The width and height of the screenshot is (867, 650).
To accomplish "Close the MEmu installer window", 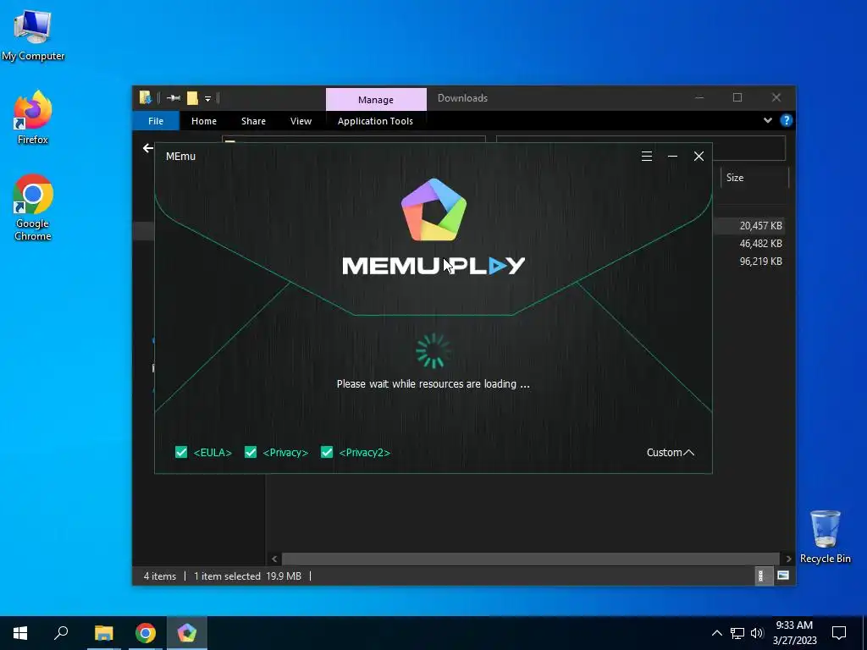I will pos(699,157).
